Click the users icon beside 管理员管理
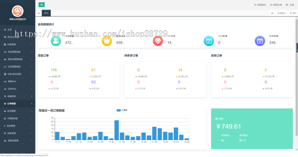Image resolution: width=298 pixels, height=157 pixels. 5,141
